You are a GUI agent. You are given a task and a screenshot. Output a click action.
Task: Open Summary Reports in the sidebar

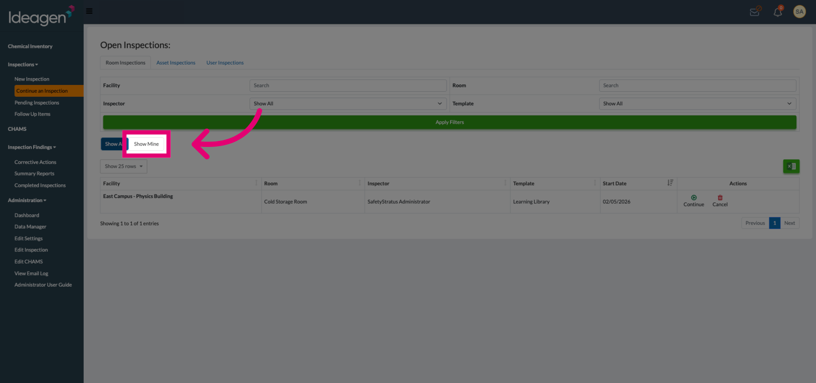tap(34, 174)
